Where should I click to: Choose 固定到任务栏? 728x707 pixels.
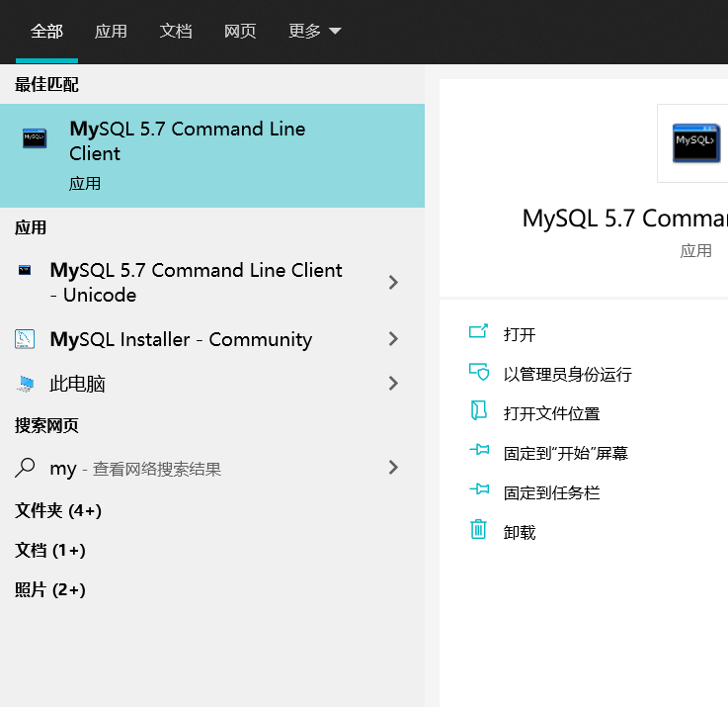[x=551, y=492]
